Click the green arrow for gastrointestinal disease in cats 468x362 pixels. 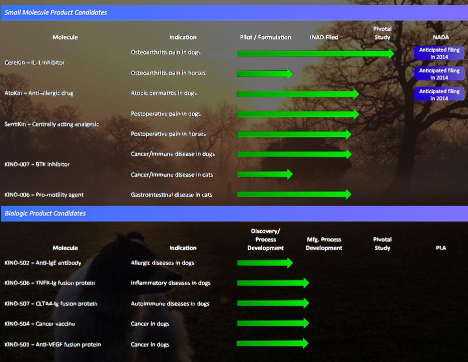pyautogui.click(x=294, y=194)
